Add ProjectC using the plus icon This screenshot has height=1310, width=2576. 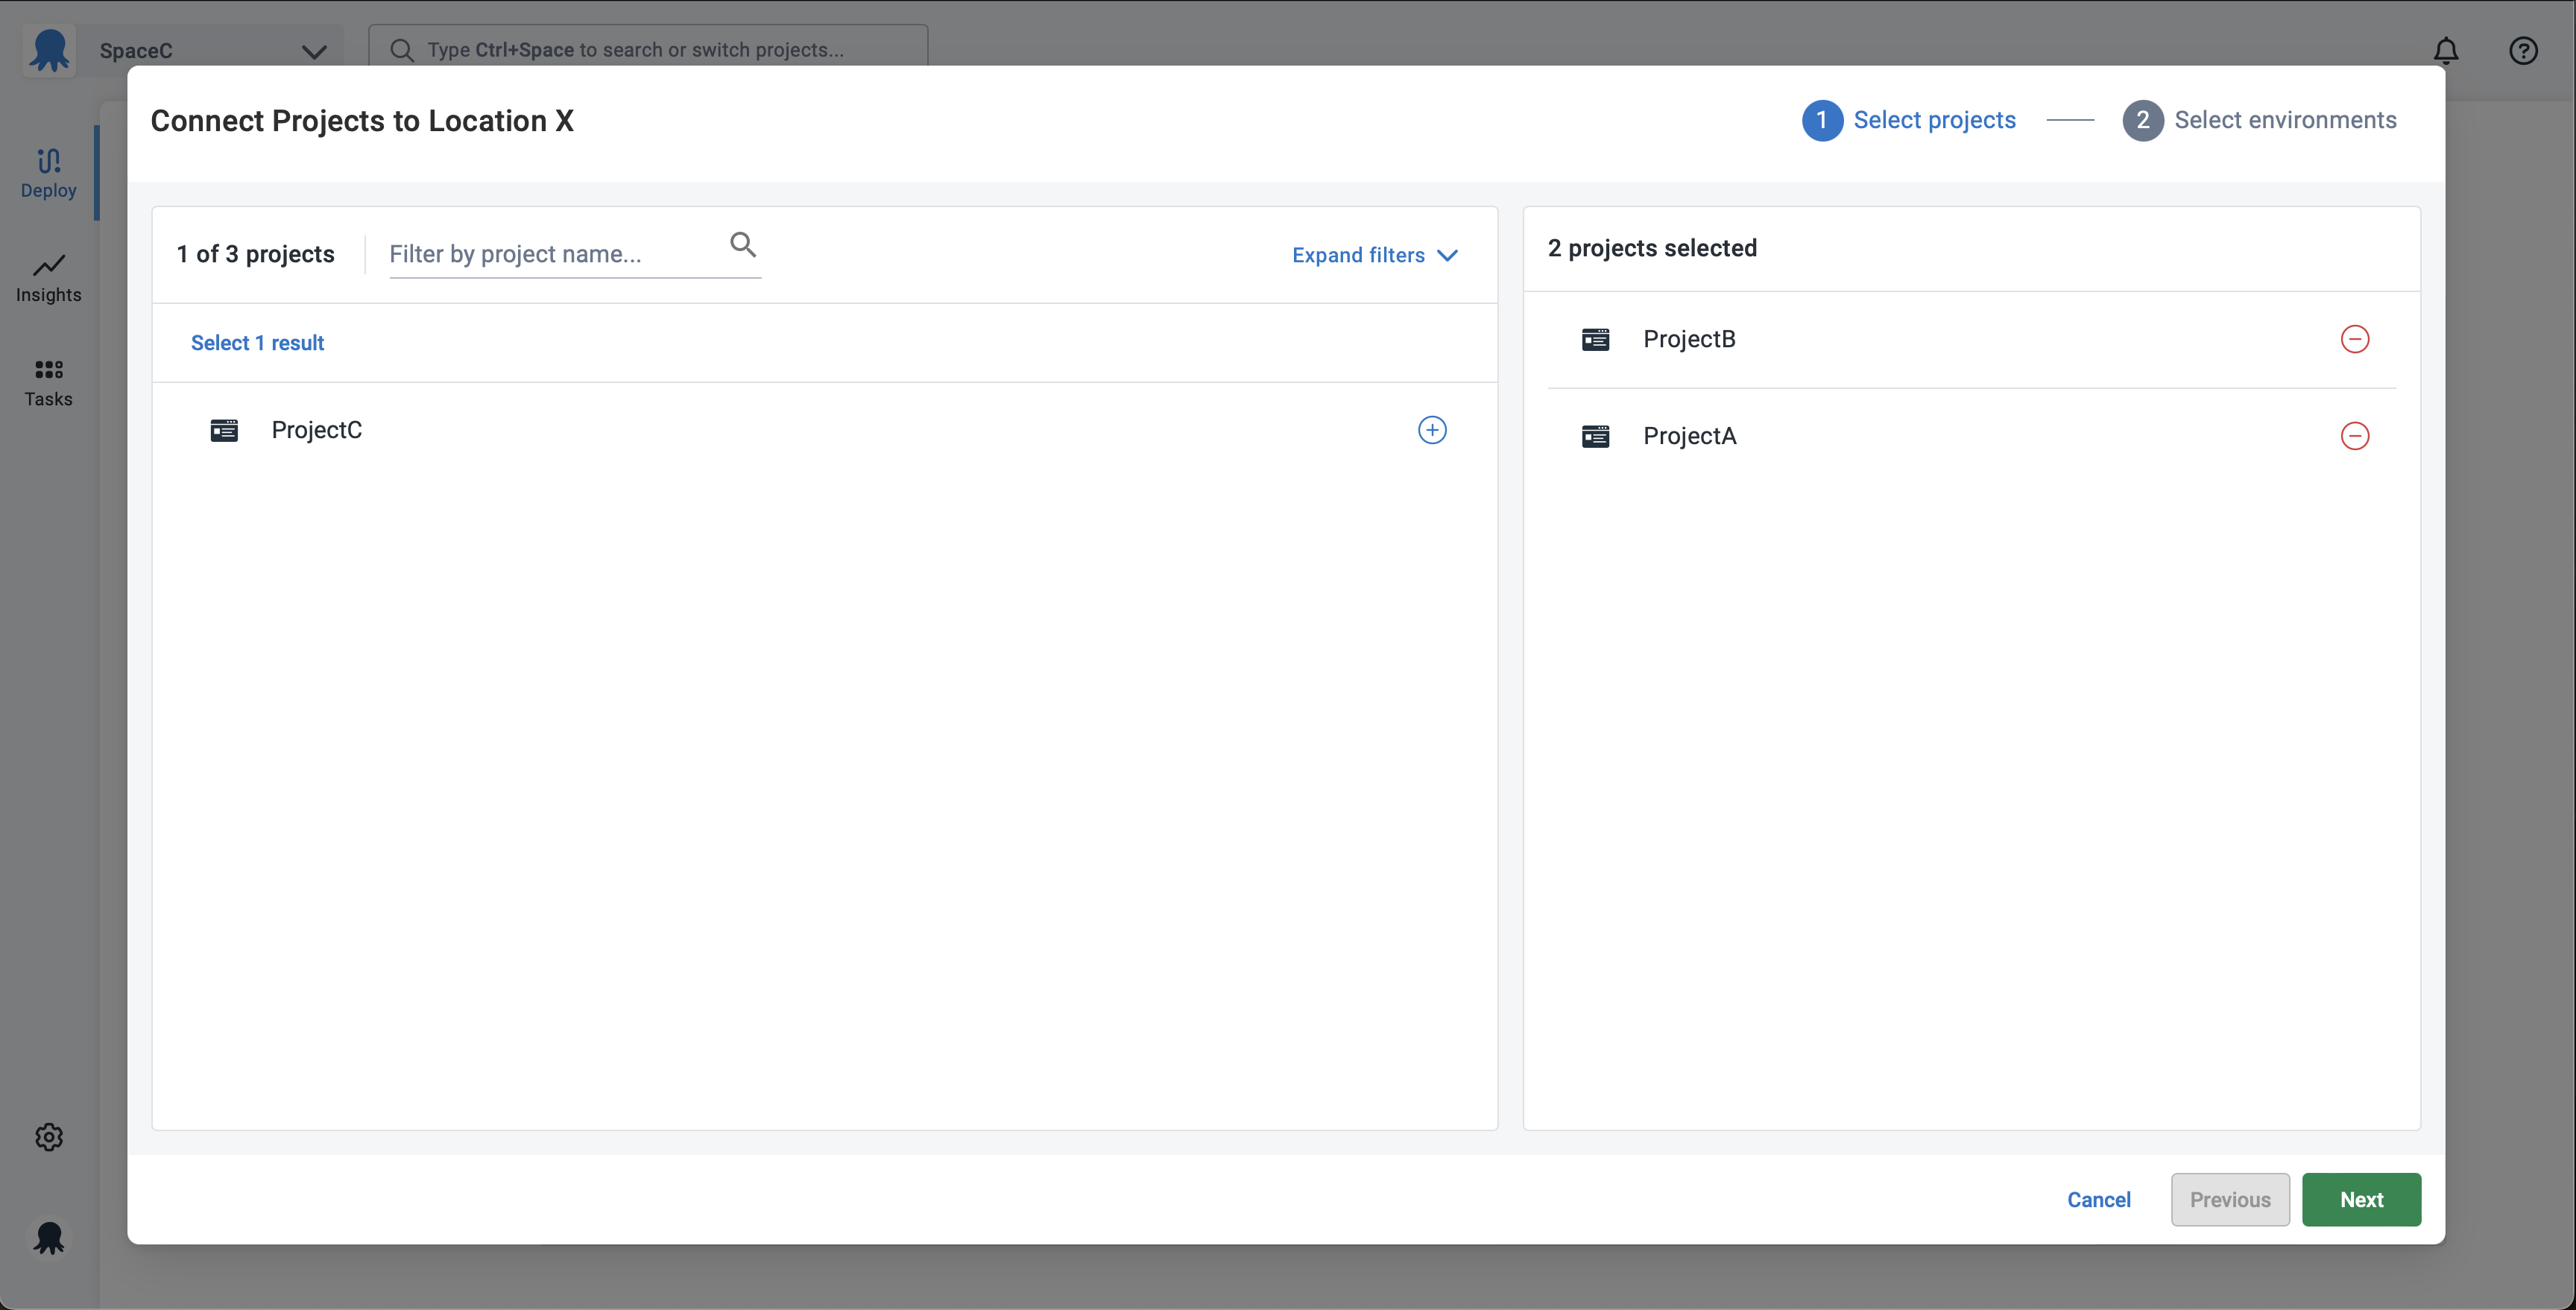click(1432, 430)
